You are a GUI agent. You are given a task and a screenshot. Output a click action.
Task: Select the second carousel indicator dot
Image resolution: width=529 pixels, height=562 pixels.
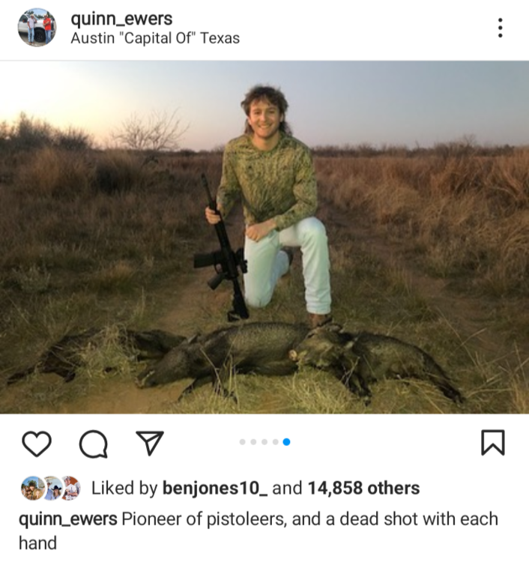(x=253, y=442)
